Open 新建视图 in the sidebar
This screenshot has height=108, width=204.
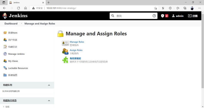tap(13, 75)
